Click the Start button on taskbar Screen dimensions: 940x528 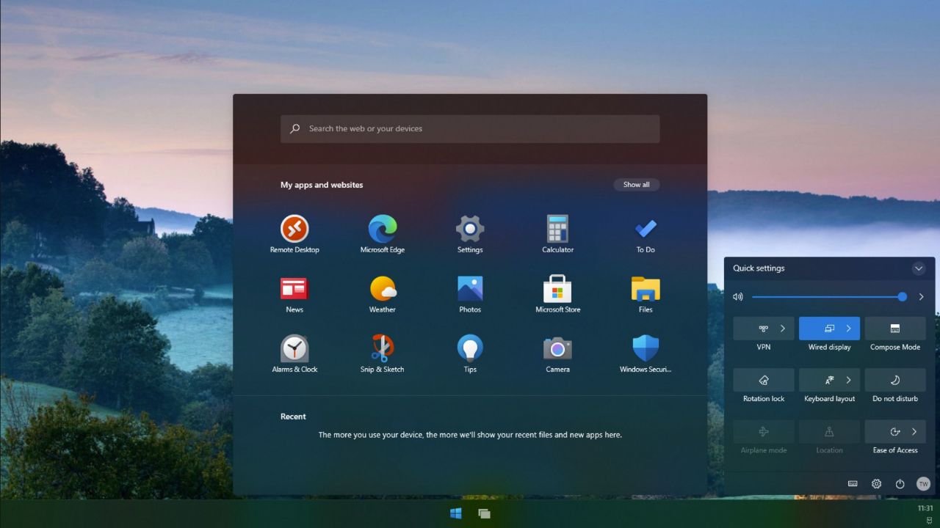(455, 513)
